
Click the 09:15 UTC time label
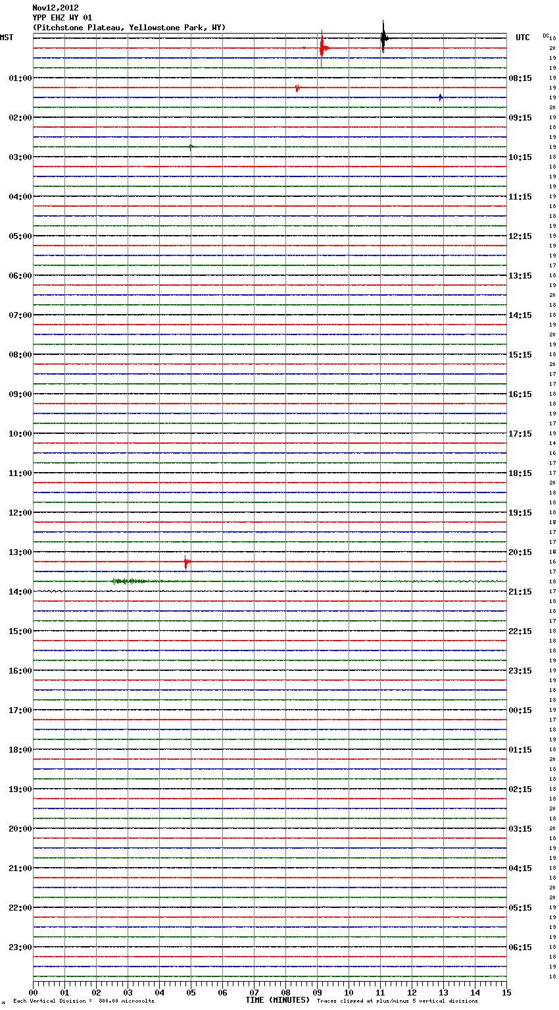(x=520, y=118)
